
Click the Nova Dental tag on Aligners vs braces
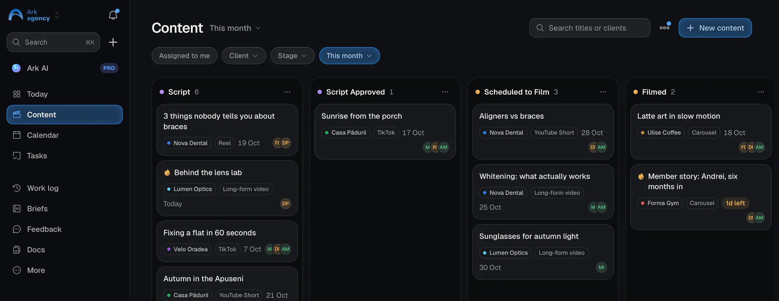[503, 133]
